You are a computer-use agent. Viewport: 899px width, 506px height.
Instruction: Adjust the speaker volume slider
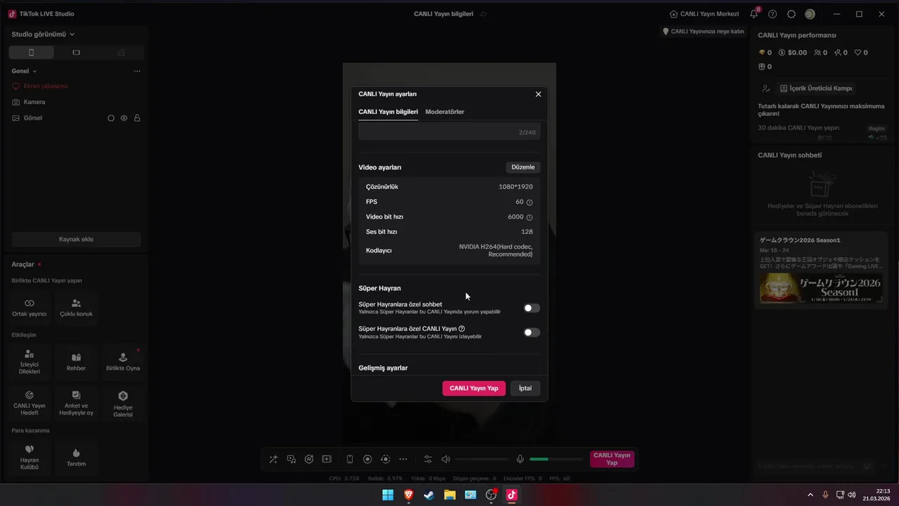coord(482,459)
